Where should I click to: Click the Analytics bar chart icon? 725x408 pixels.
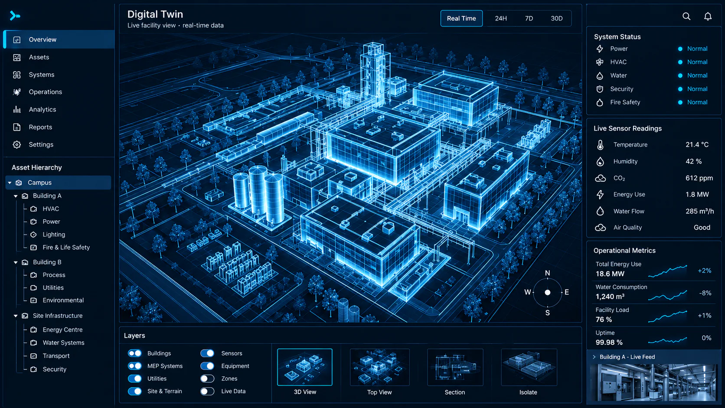coord(17,110)
